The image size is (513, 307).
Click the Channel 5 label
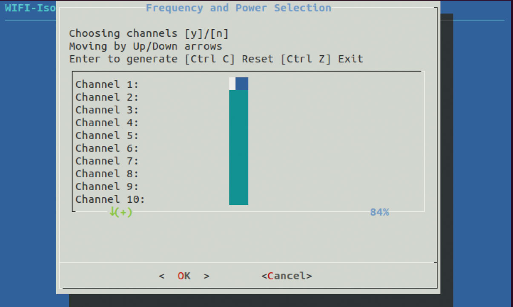(x=107, y=135)
